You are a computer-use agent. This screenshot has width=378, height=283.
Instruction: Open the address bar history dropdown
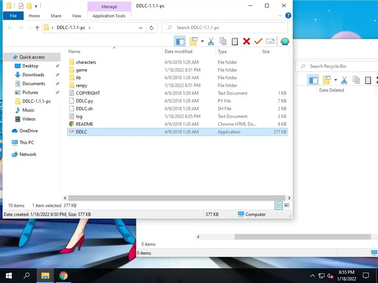(x=141, y=28)
